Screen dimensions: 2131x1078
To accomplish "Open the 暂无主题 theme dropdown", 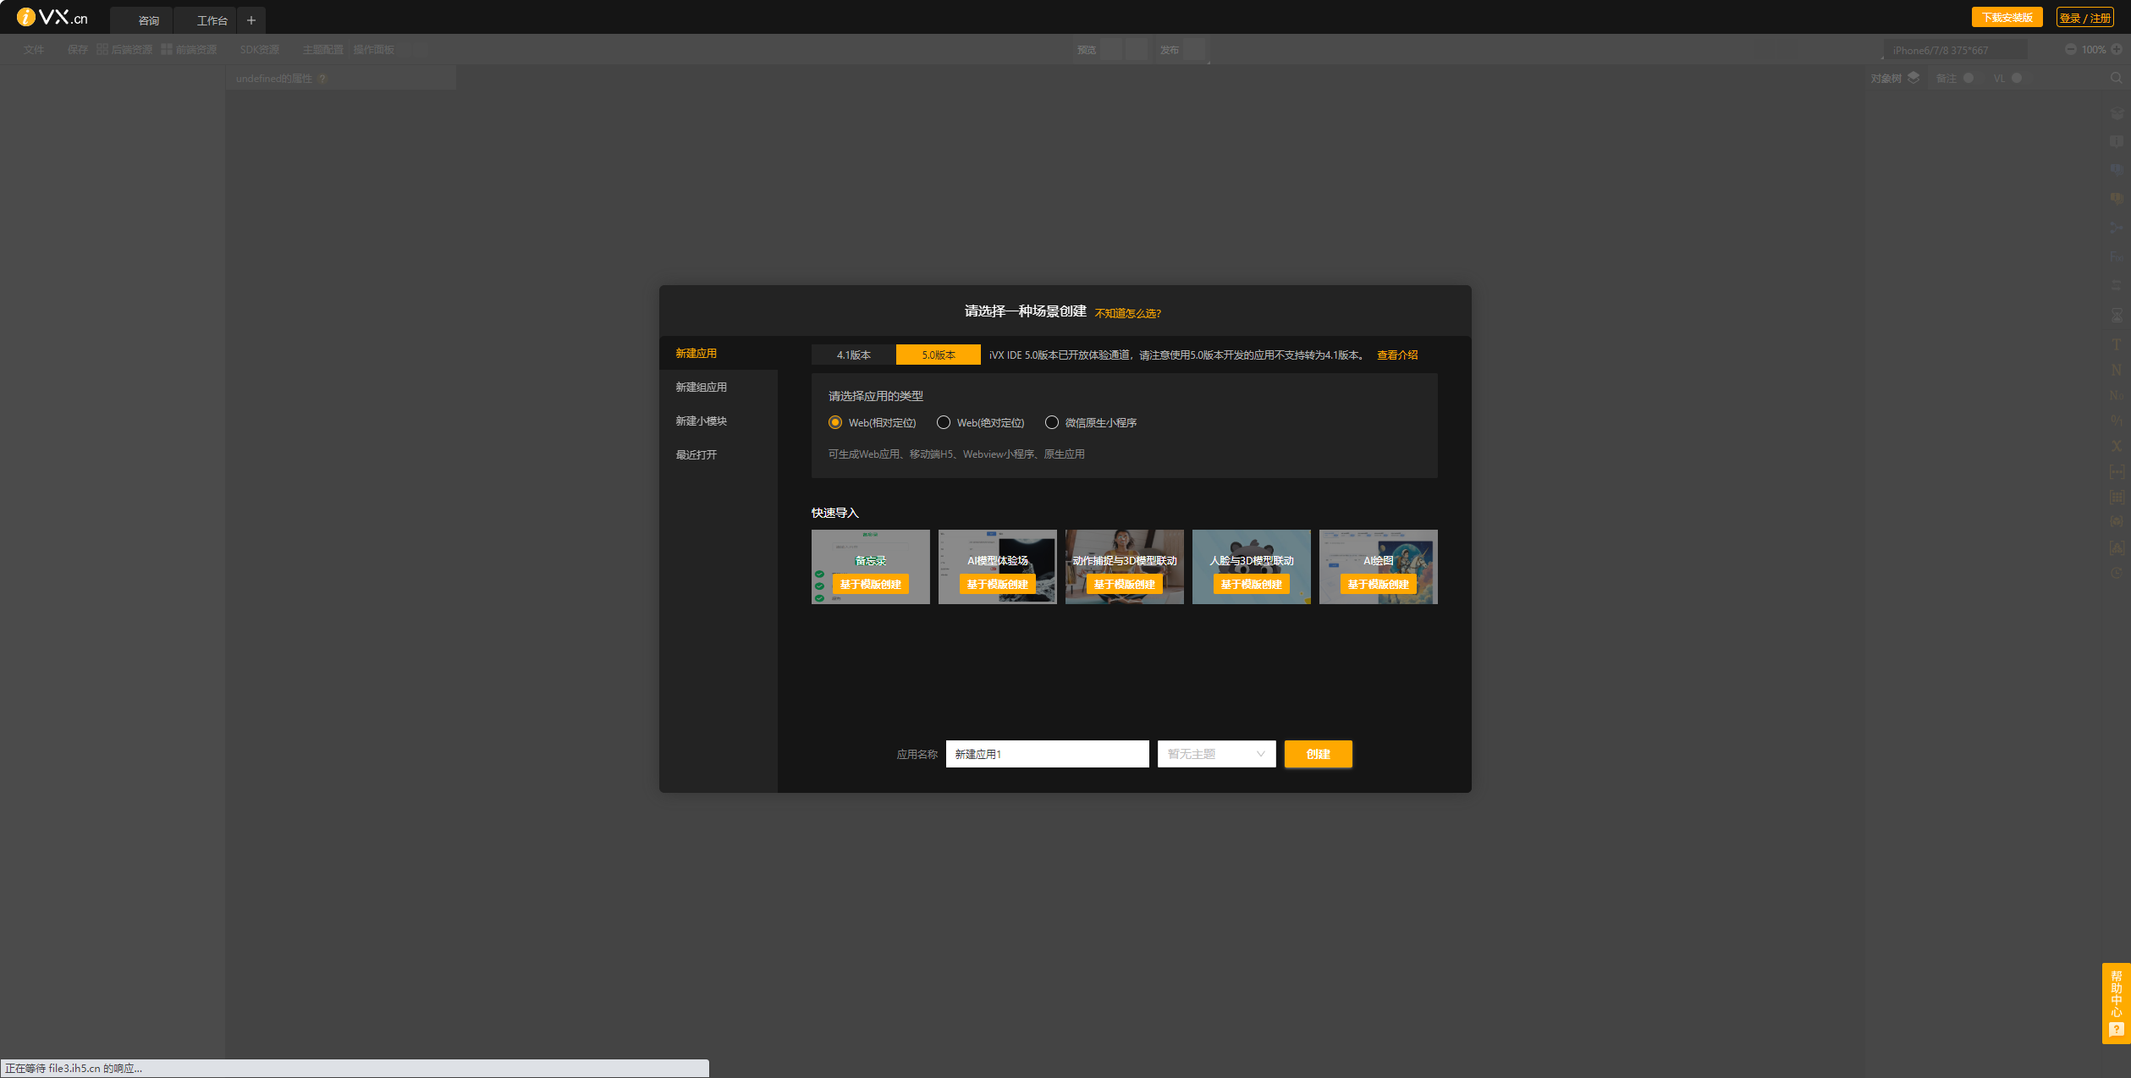I will click(x=1216, y=754).
